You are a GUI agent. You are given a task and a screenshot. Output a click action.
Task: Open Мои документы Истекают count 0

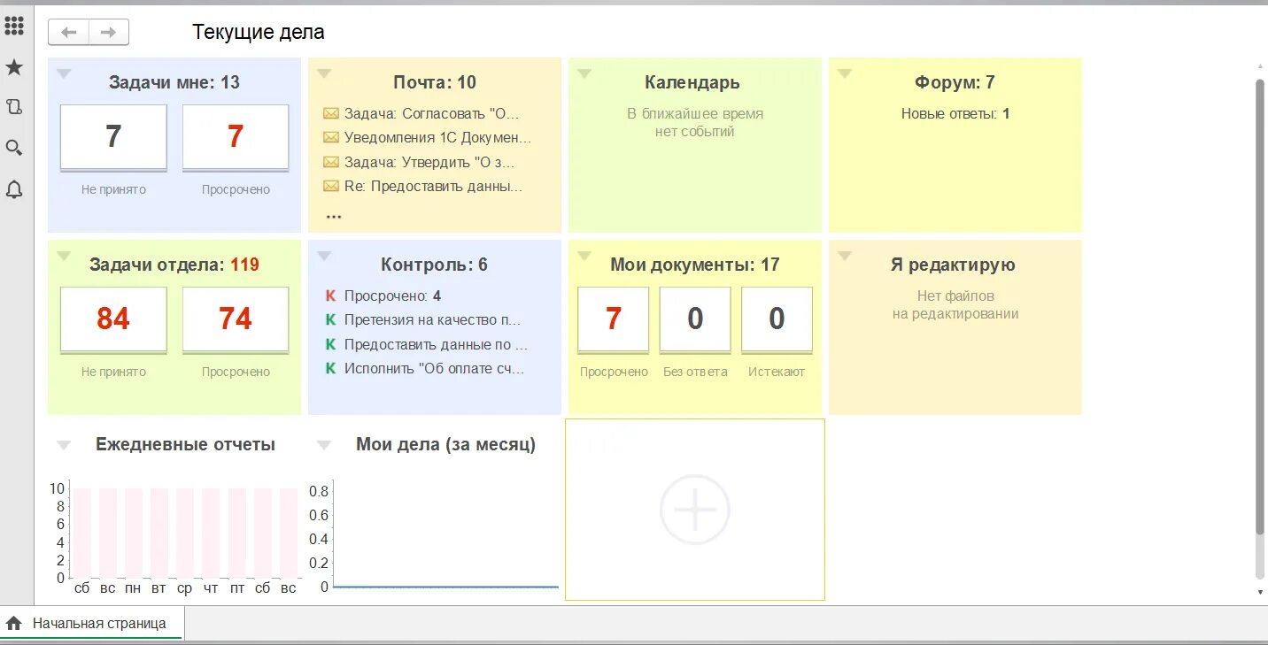pyautogui.click(x=777, y=319)
